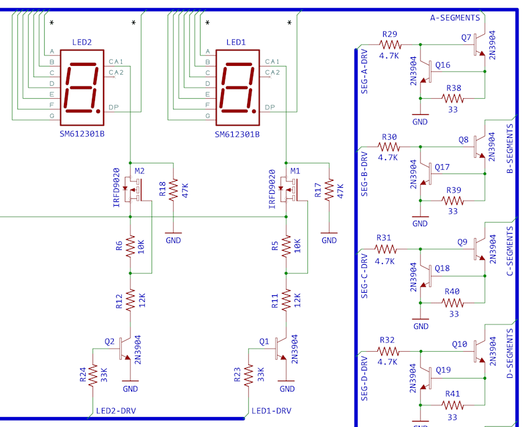Select the R41 resistor symbol

pos(453,405)
